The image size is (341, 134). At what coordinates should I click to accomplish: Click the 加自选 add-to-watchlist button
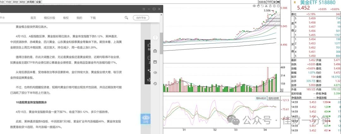coord(262,2)
